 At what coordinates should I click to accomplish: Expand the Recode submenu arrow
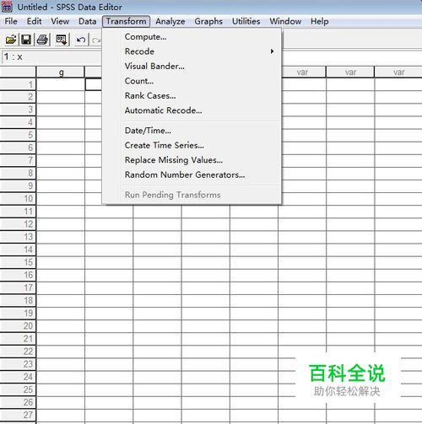(272, 51)
